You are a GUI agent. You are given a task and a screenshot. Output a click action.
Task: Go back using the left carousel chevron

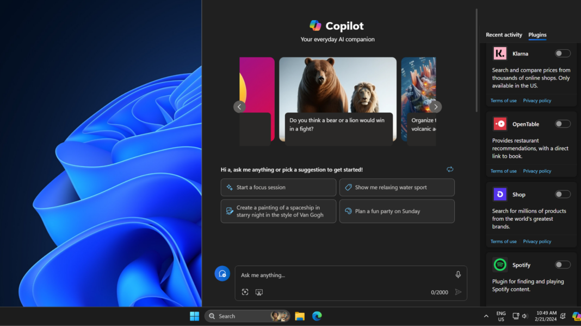(x=239, y=106)
